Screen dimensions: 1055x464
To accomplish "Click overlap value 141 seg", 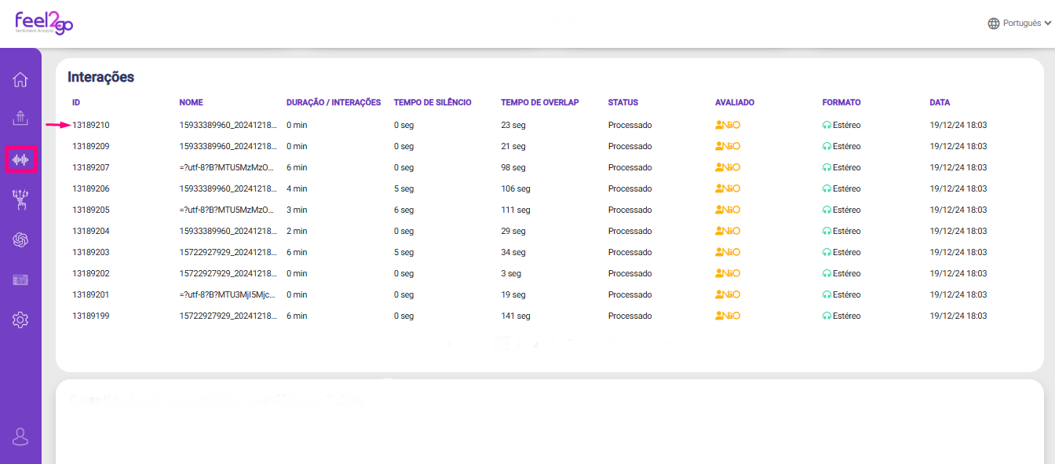I will (516, 316).
